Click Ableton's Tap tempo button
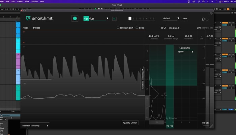The width and height of the screenshot is (236, 135). tap(2, 9)
